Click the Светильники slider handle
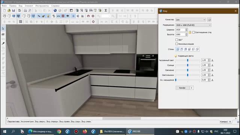Viewport: 240px width, 135px height. 187,75
